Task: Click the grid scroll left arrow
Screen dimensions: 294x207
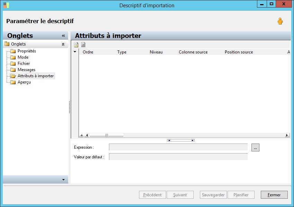Action: (87, 135)
